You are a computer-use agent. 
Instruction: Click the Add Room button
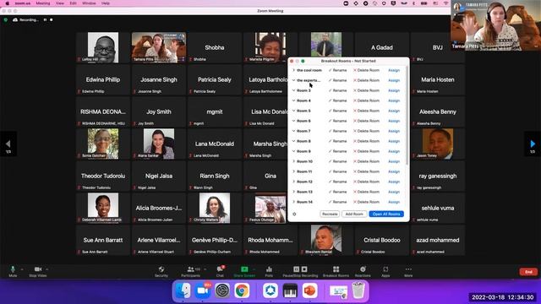354,214
